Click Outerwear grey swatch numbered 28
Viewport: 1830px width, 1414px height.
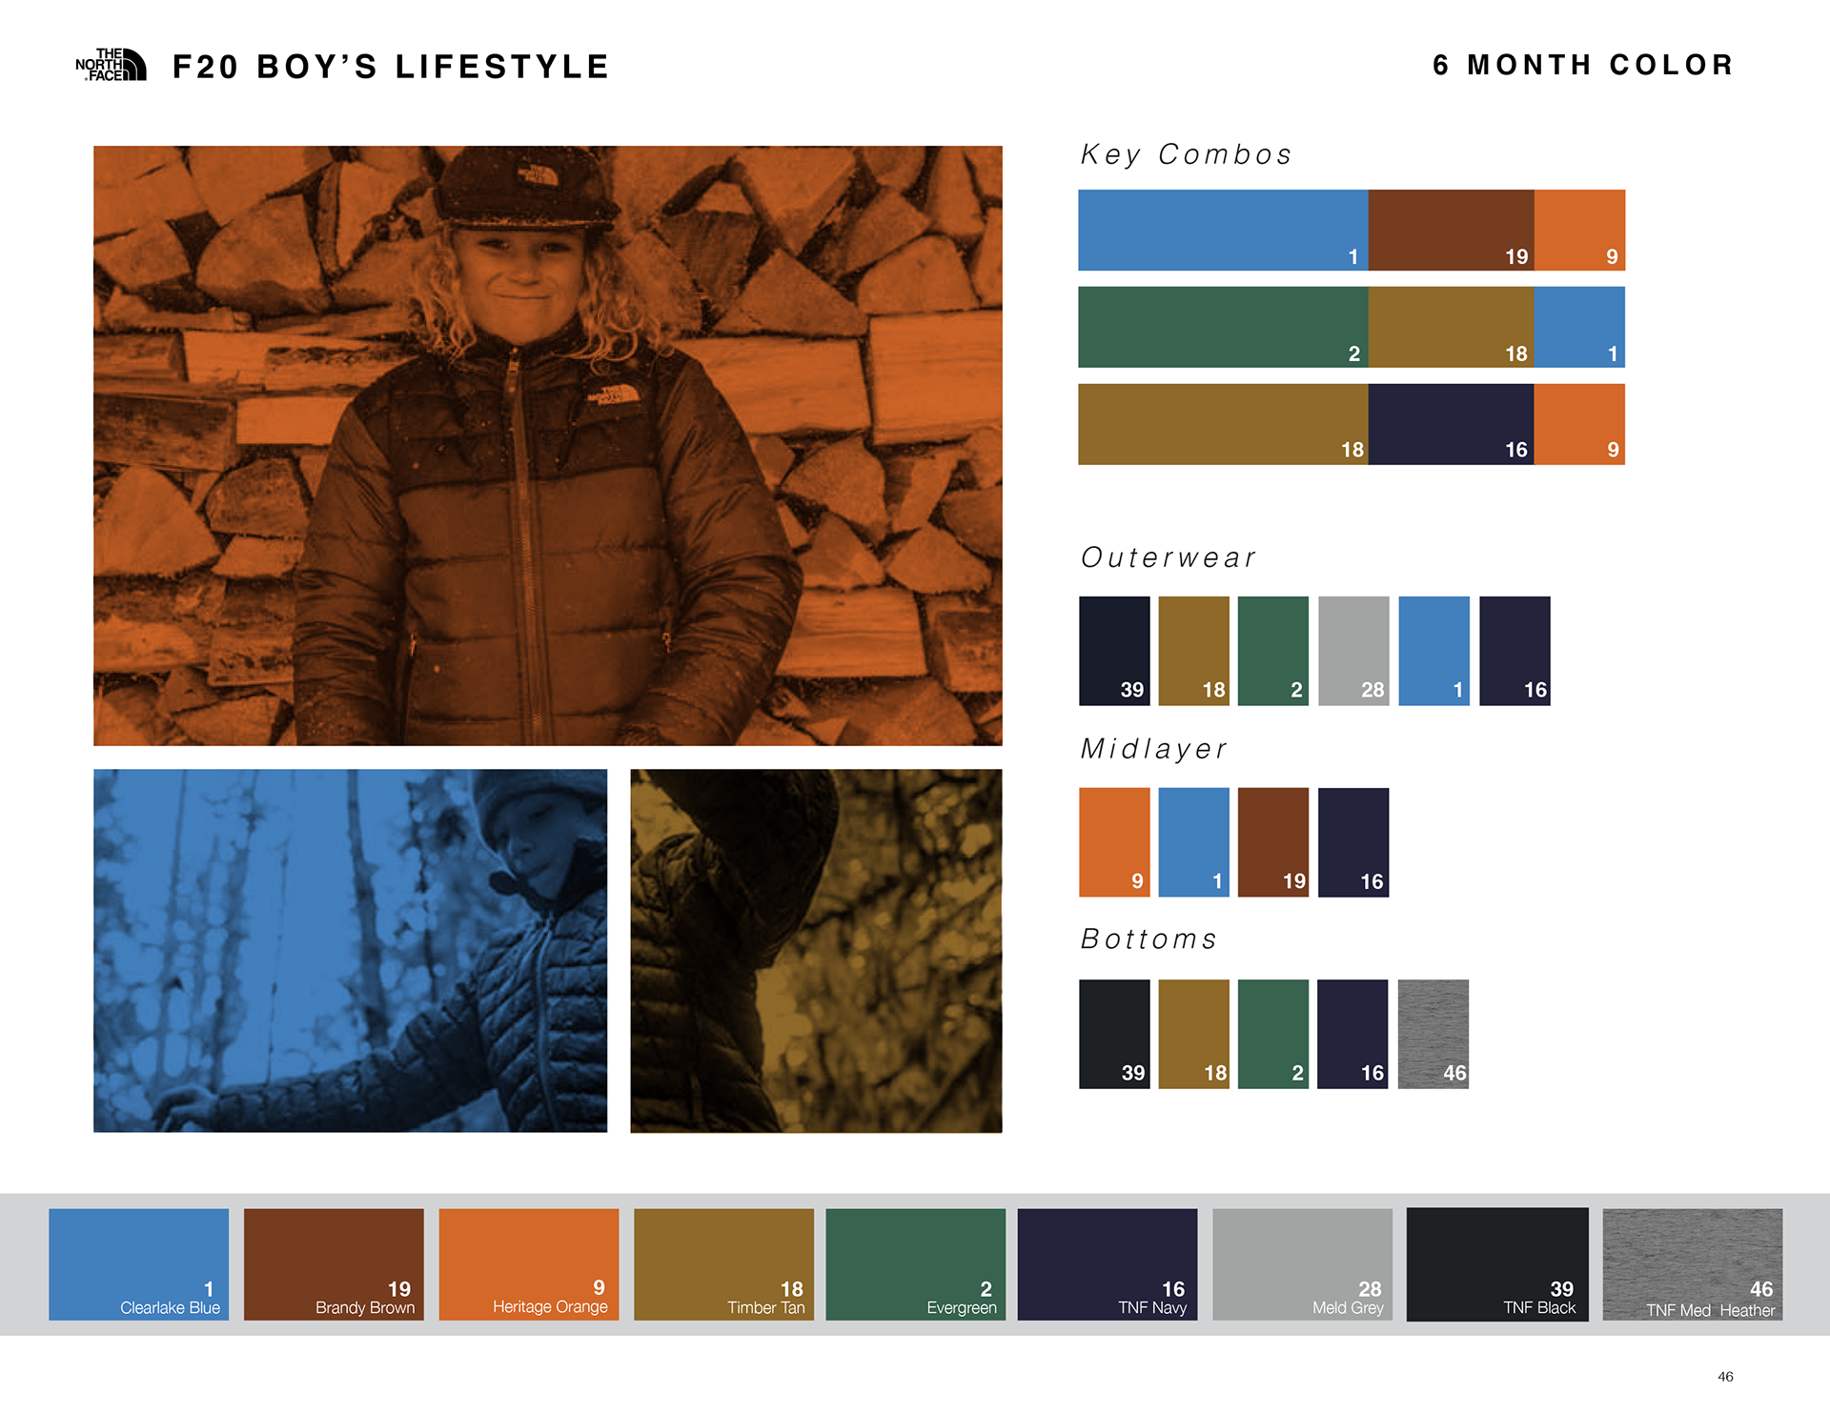(1353, 651)
